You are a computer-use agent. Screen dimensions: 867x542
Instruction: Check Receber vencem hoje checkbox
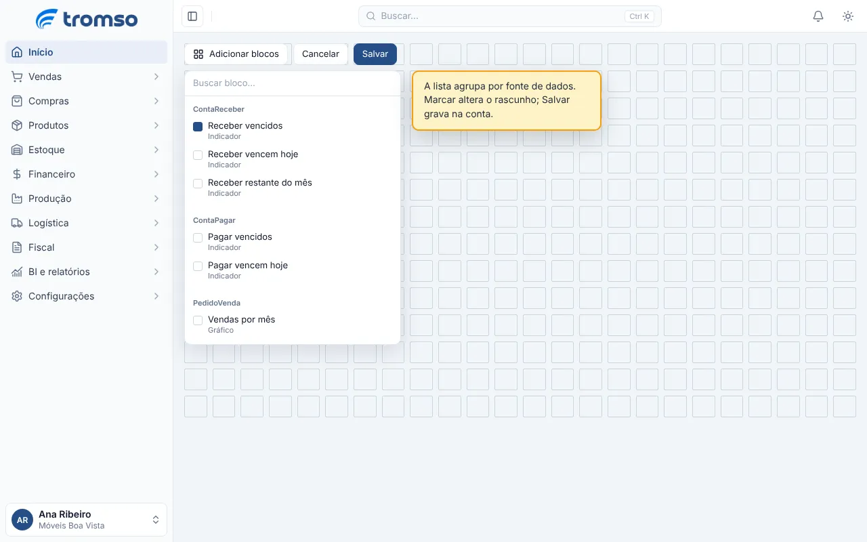[198, 155]
